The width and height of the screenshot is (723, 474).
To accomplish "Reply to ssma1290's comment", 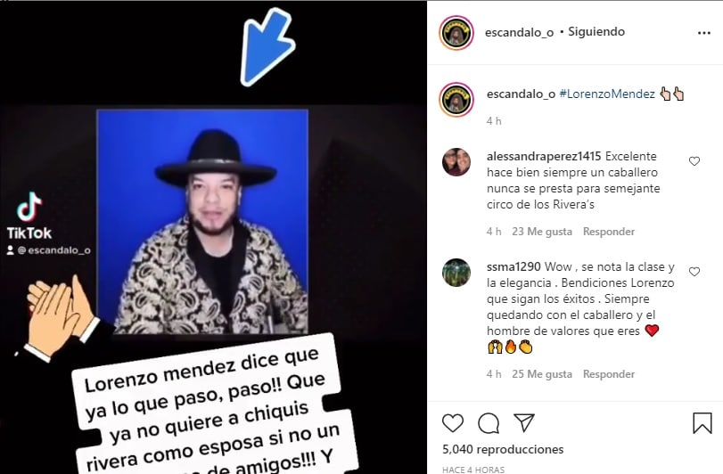I will pyautogui.click(x=609, y=374).
